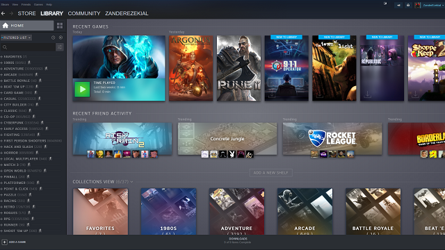Open the Rune II game cover

pos(238,68)
